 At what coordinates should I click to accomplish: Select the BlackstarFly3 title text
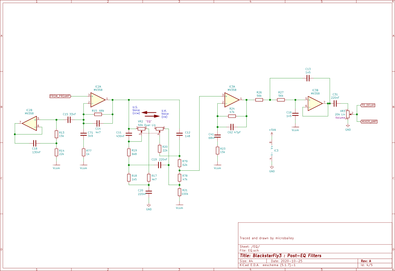pos(280,256)
